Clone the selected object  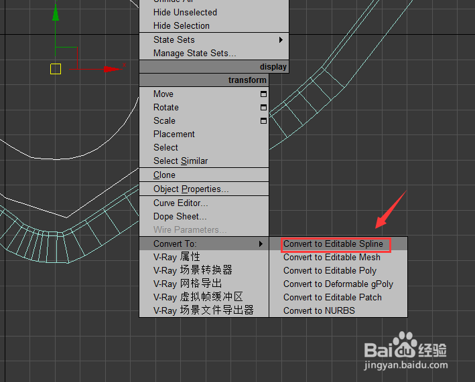pos(204,175)
